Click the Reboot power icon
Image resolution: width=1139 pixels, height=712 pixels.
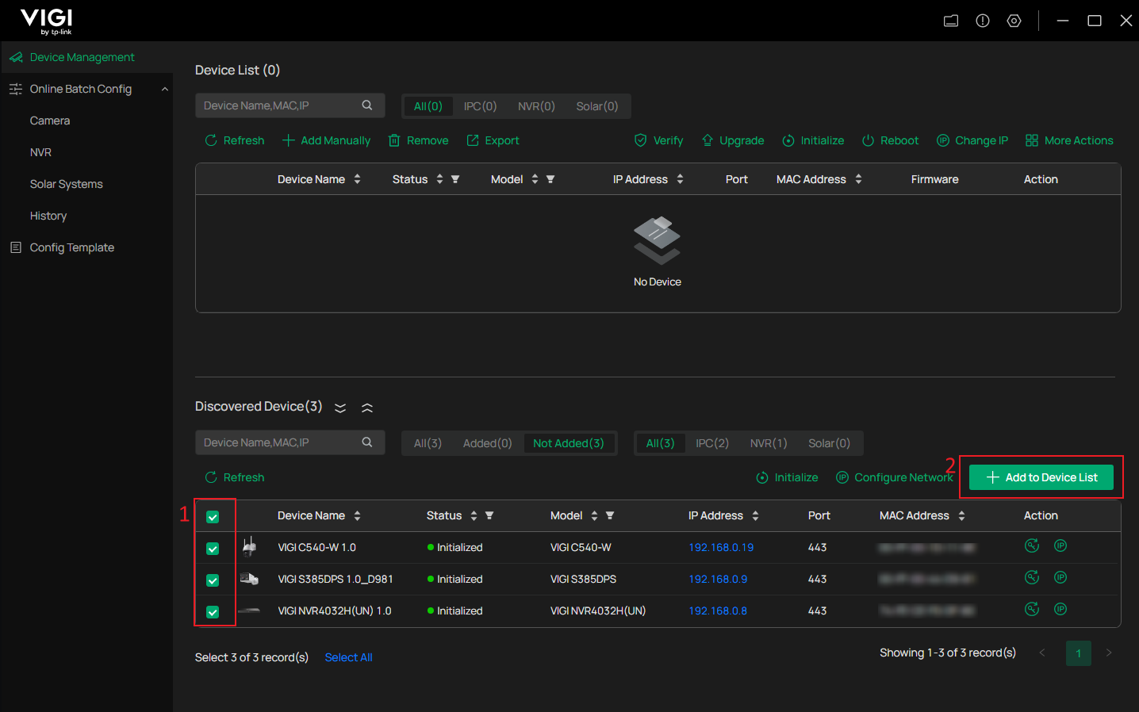[x=868, y=140]
